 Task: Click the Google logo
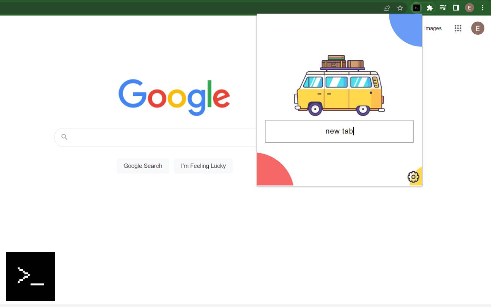[x=174, y=97]
